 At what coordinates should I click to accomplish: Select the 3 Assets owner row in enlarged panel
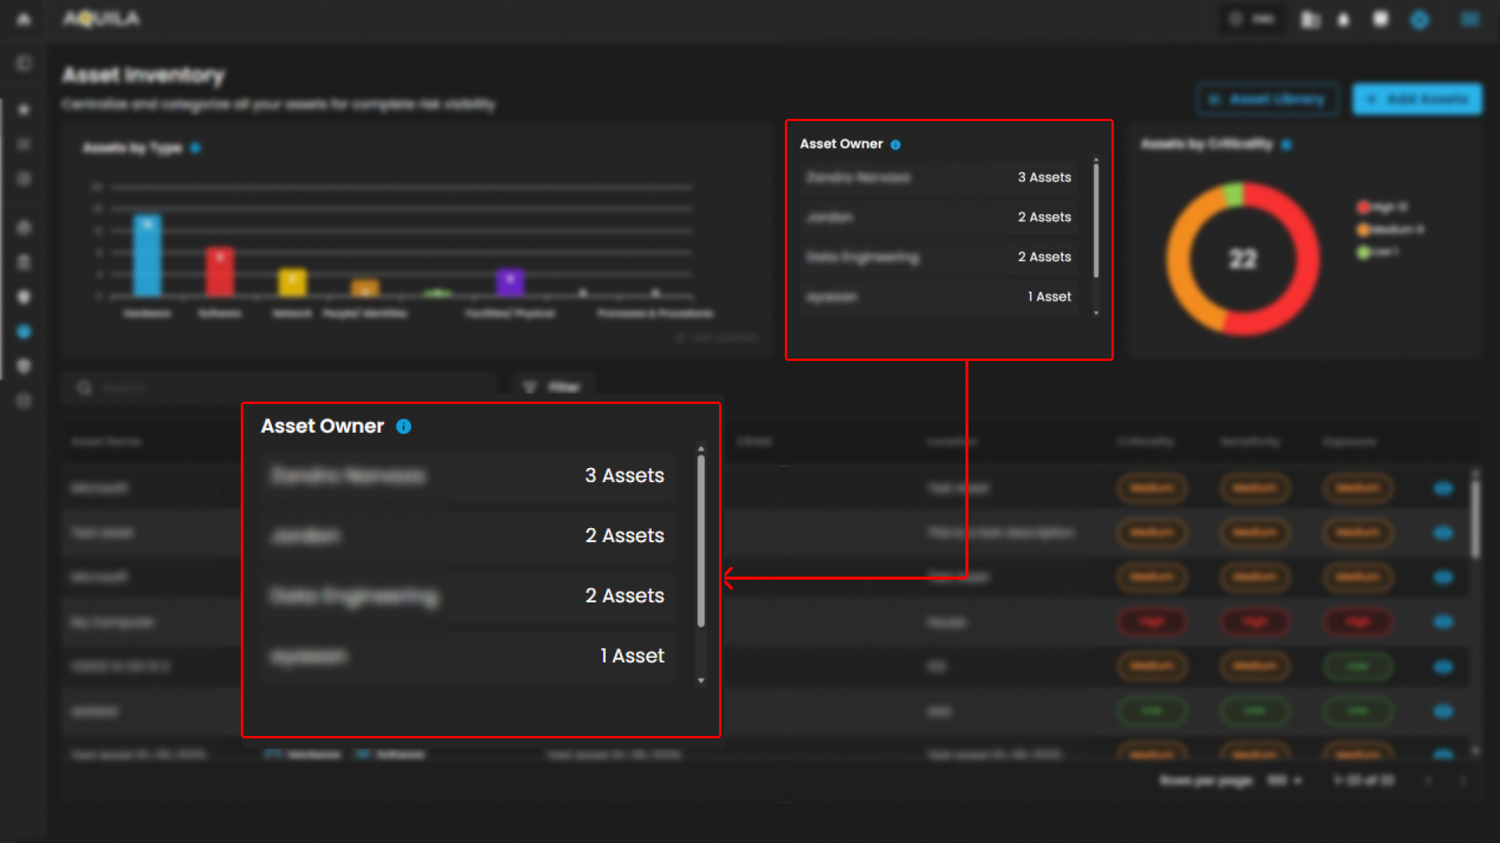point(467,476)
